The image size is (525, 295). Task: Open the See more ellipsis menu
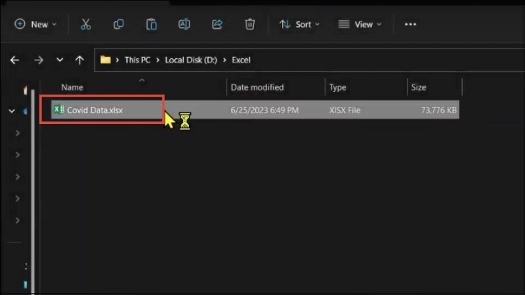(411, 24)
